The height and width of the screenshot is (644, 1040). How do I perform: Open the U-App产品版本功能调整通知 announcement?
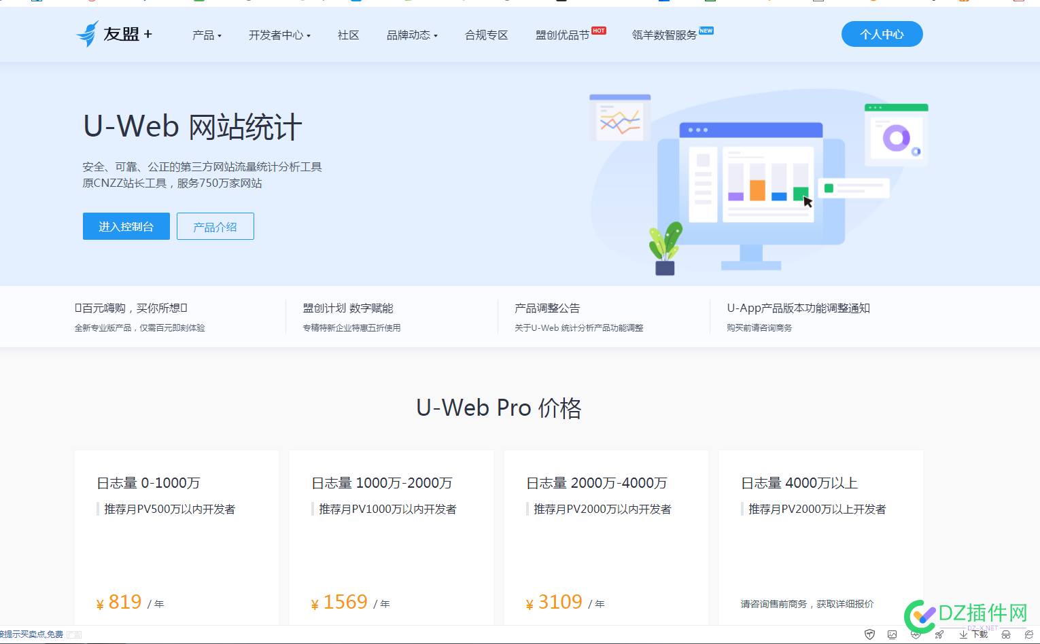pyautogui.click(x=798, y=308)
